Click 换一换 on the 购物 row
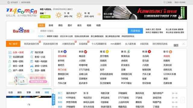 [175, 102]
